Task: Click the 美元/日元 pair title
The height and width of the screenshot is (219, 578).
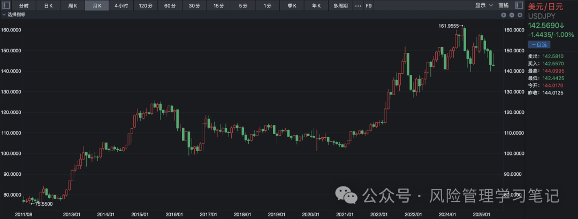Action: tap(545, 6)
